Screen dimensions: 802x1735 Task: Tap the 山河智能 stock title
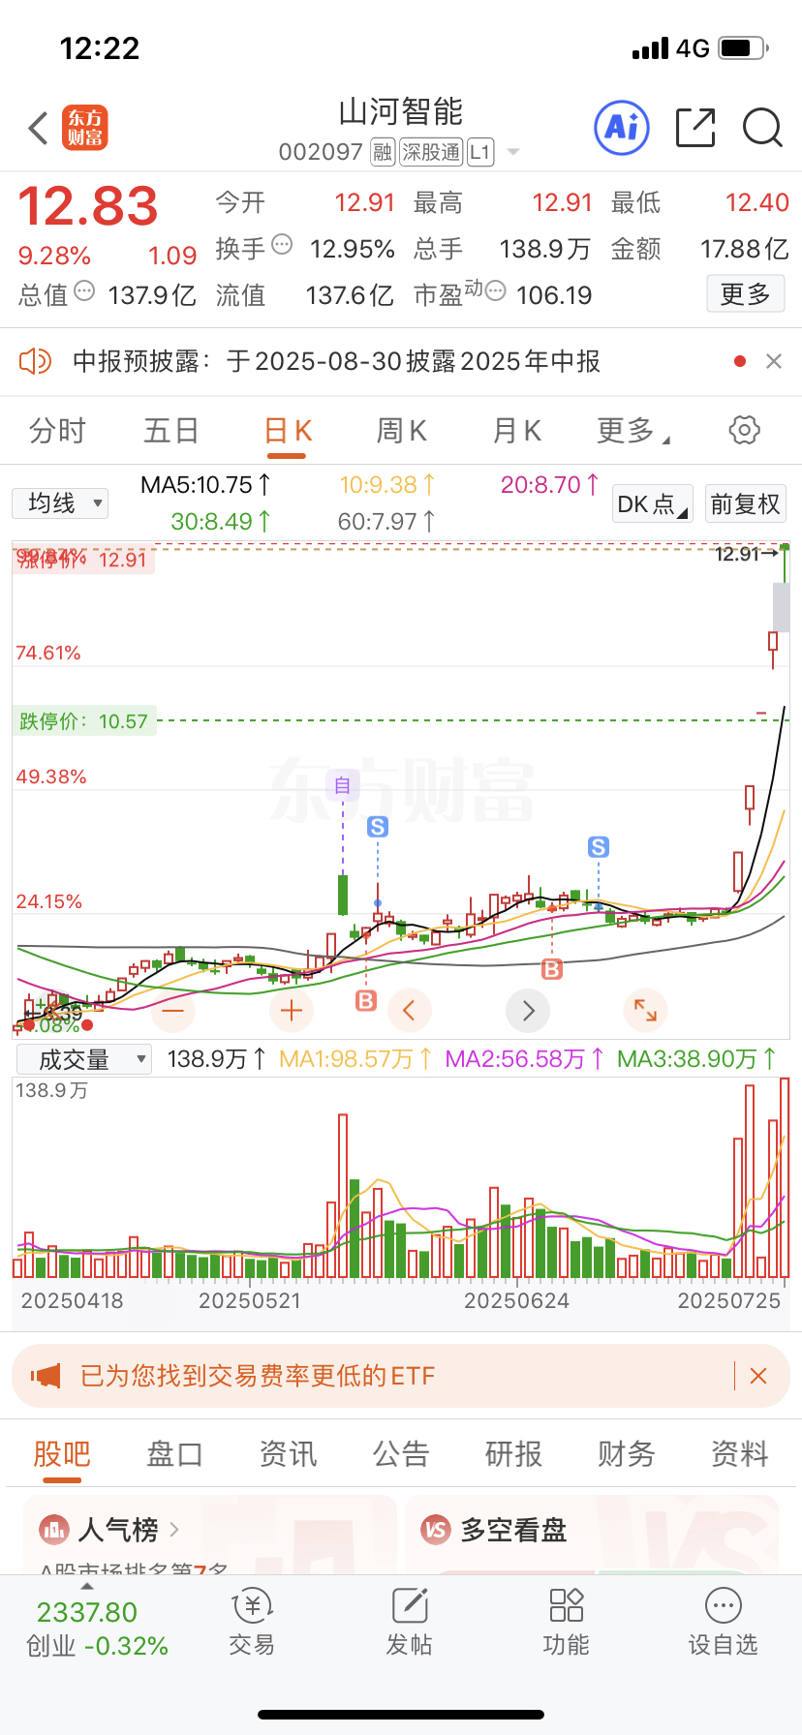pos(401,112)
